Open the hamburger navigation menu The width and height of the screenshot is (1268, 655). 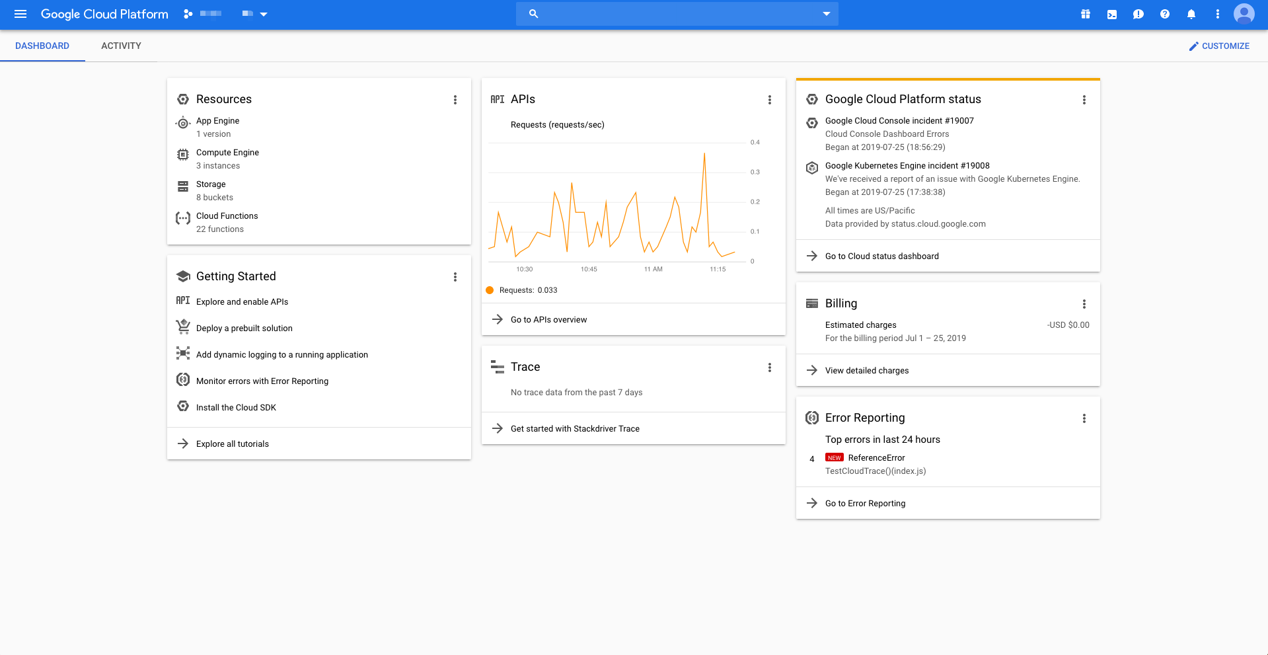coord(20,14)
